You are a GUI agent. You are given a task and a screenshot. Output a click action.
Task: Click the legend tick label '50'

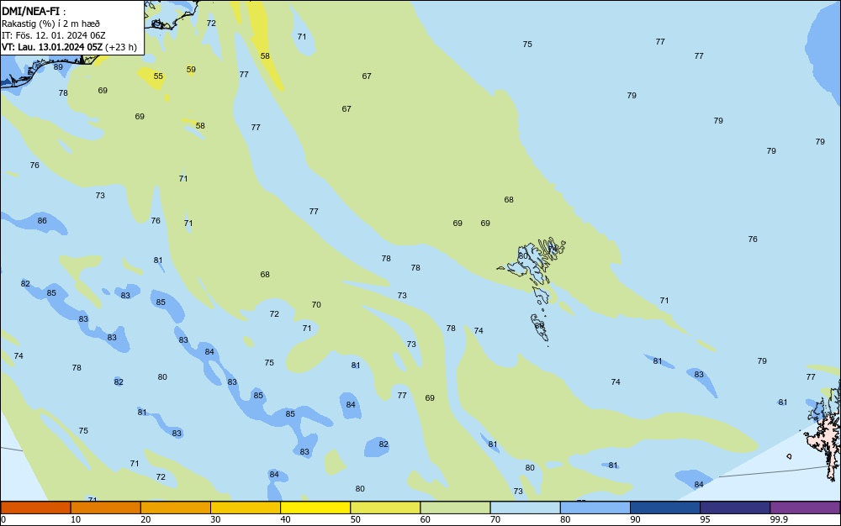355,519
